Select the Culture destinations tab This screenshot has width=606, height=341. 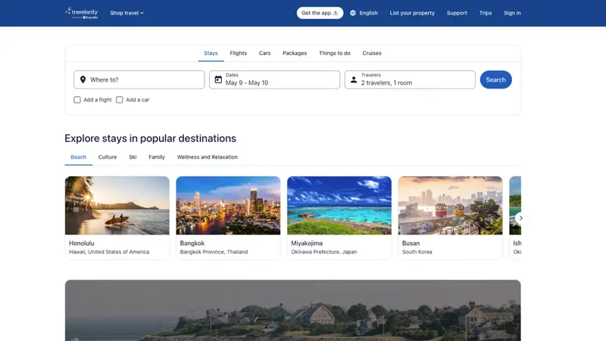[108, 157]
